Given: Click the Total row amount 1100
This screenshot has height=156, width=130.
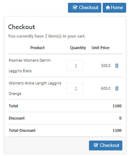Looking at the screenshot, I should tap(117, 106).
